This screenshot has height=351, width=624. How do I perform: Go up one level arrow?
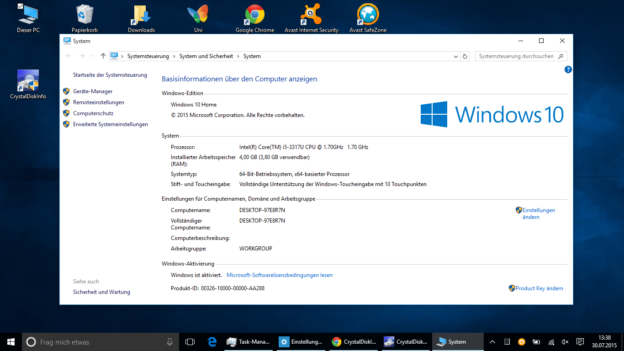[x=103, y=56]
